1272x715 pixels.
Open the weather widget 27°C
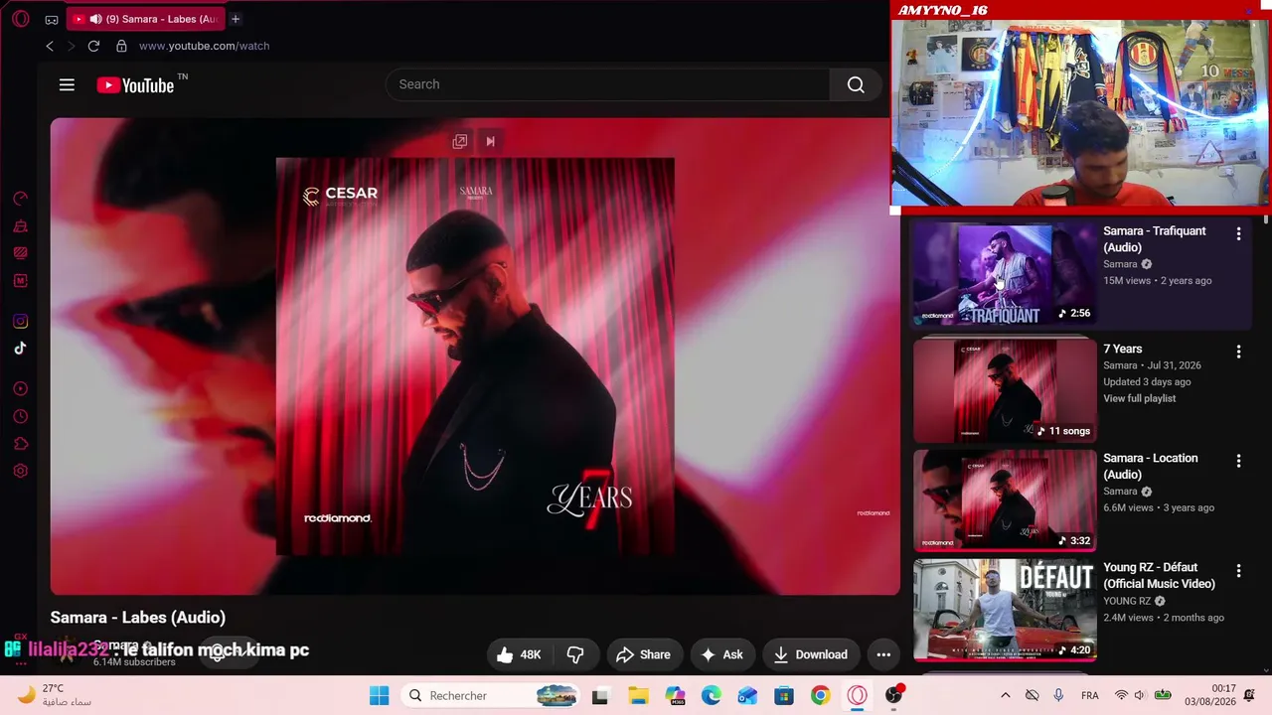[x=55, y=695]
